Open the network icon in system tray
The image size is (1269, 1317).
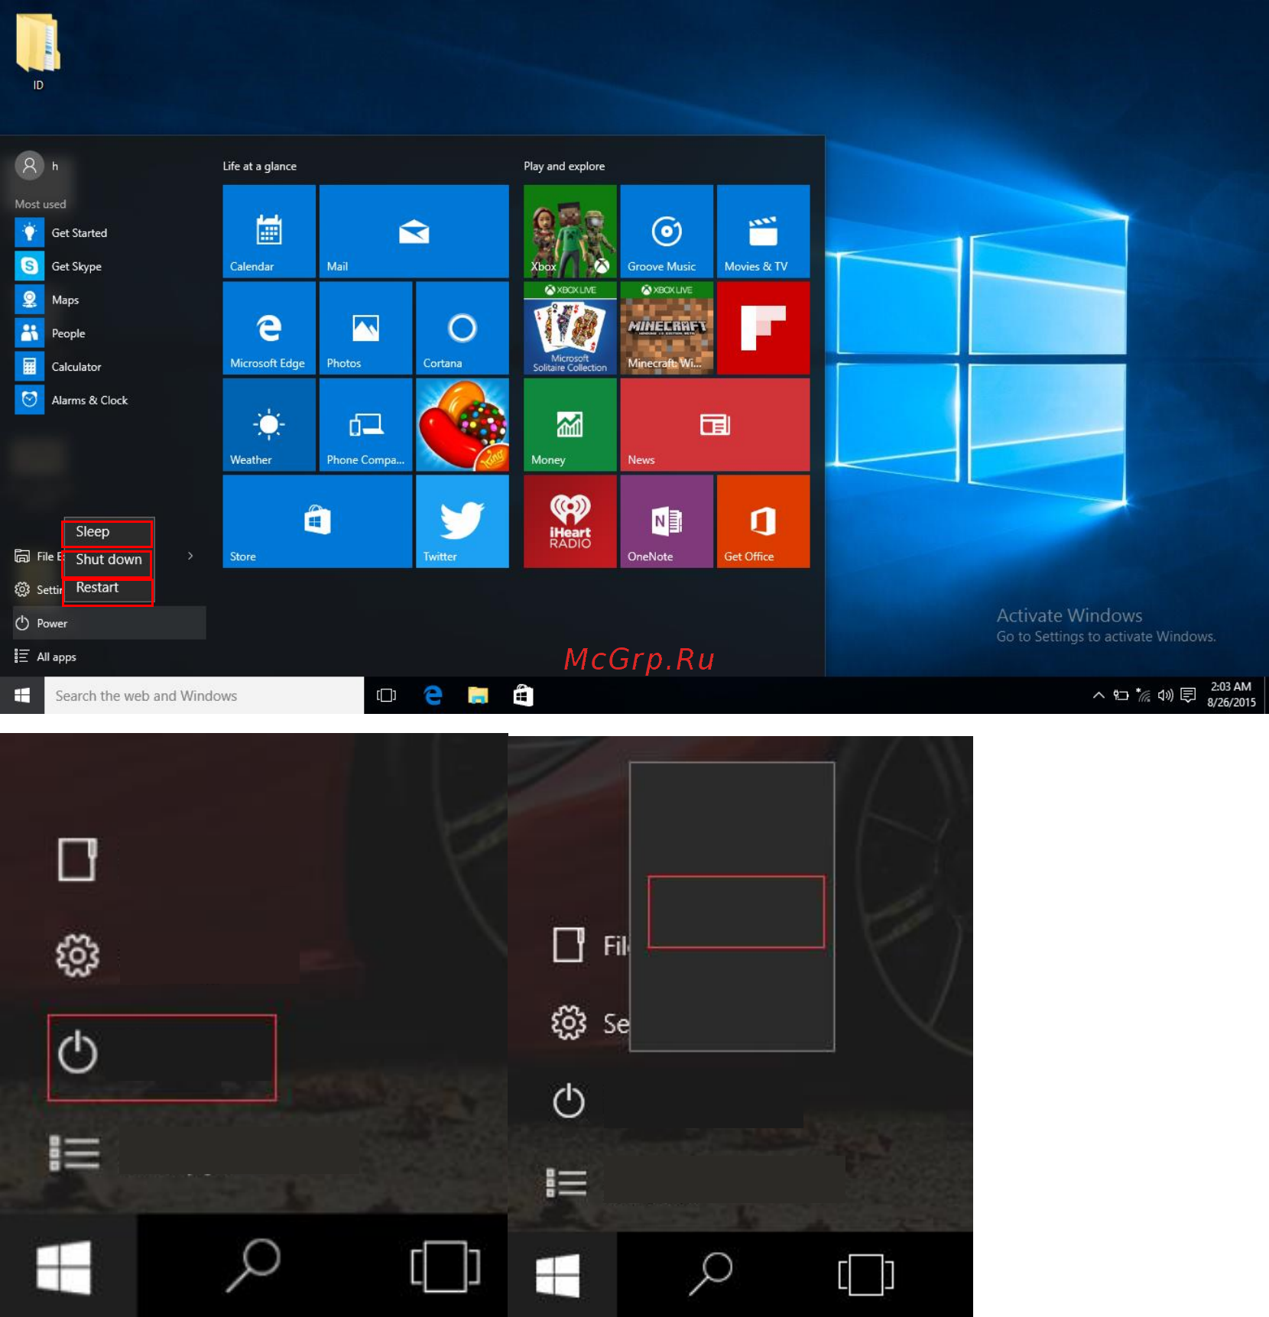[x=1143, y=695]
